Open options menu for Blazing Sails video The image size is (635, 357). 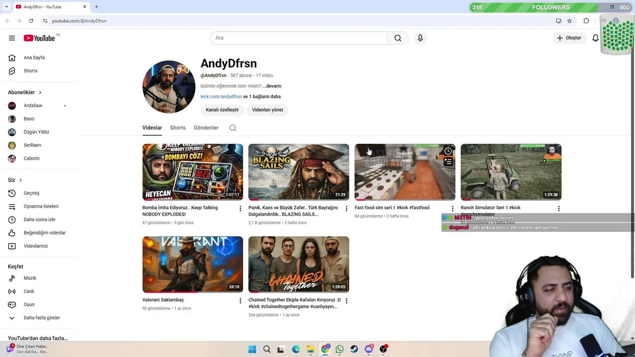click(x=346, y=209)
